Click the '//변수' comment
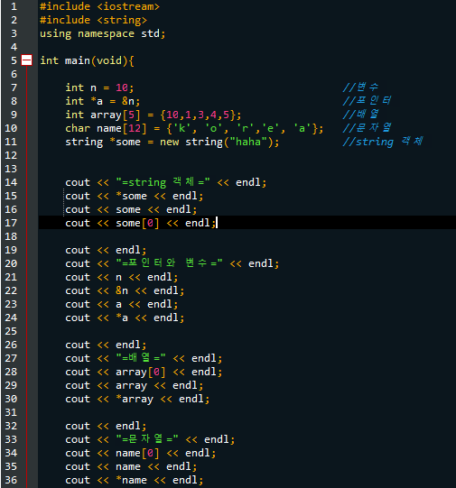456x488 pixels. coord(360,87)
